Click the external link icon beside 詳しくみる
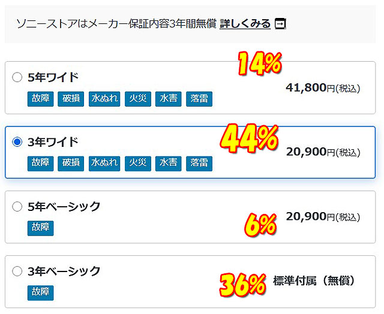This screenshot has width=384, height=314. 280,23
